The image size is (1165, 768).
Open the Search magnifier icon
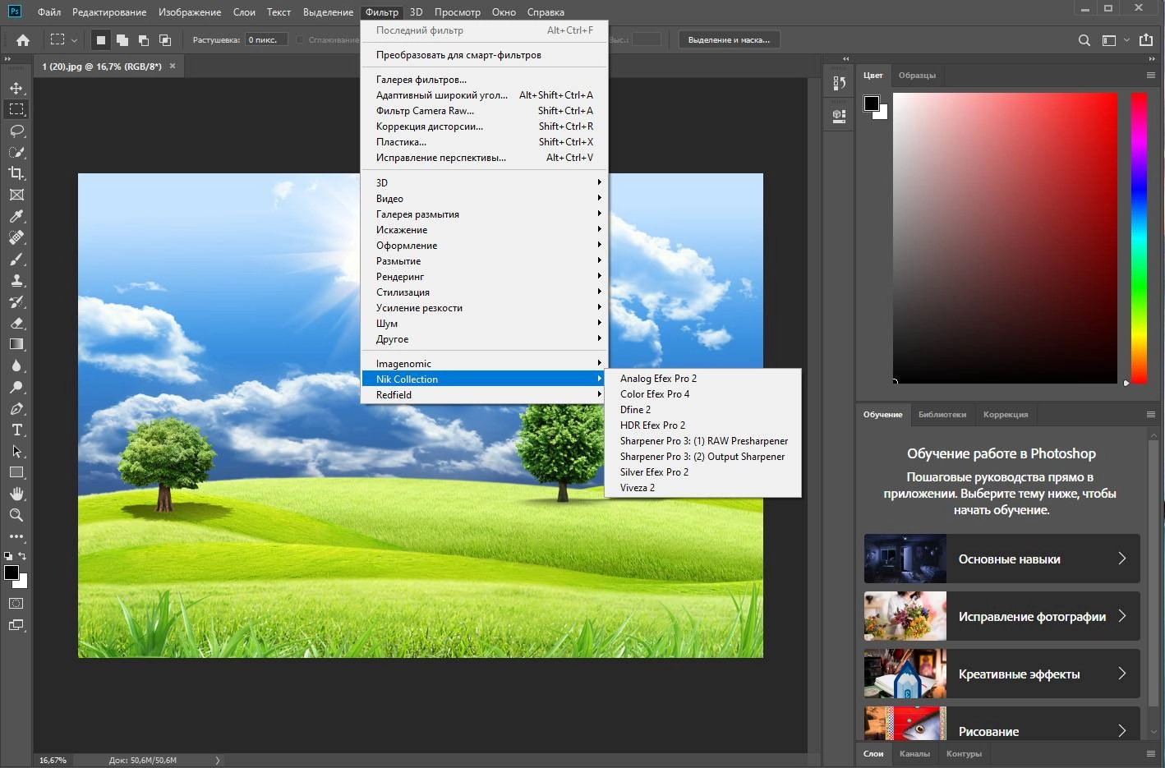pos(1084,39)
